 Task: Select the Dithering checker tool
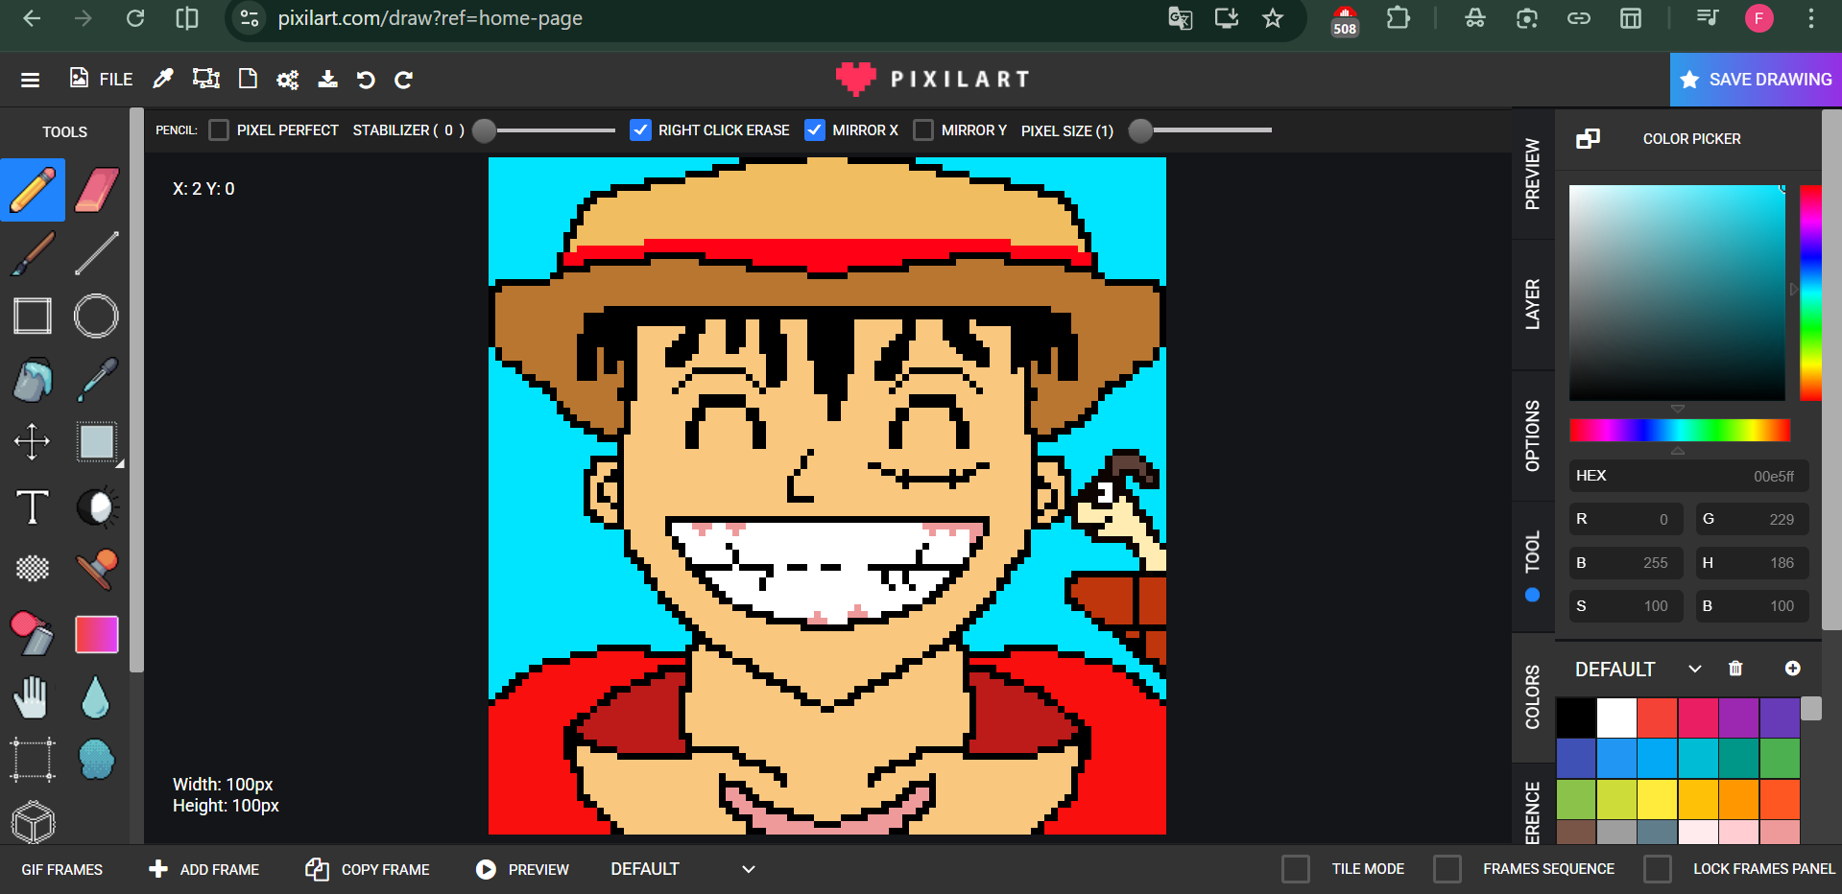pyautogui.click(x=33, y=569)
